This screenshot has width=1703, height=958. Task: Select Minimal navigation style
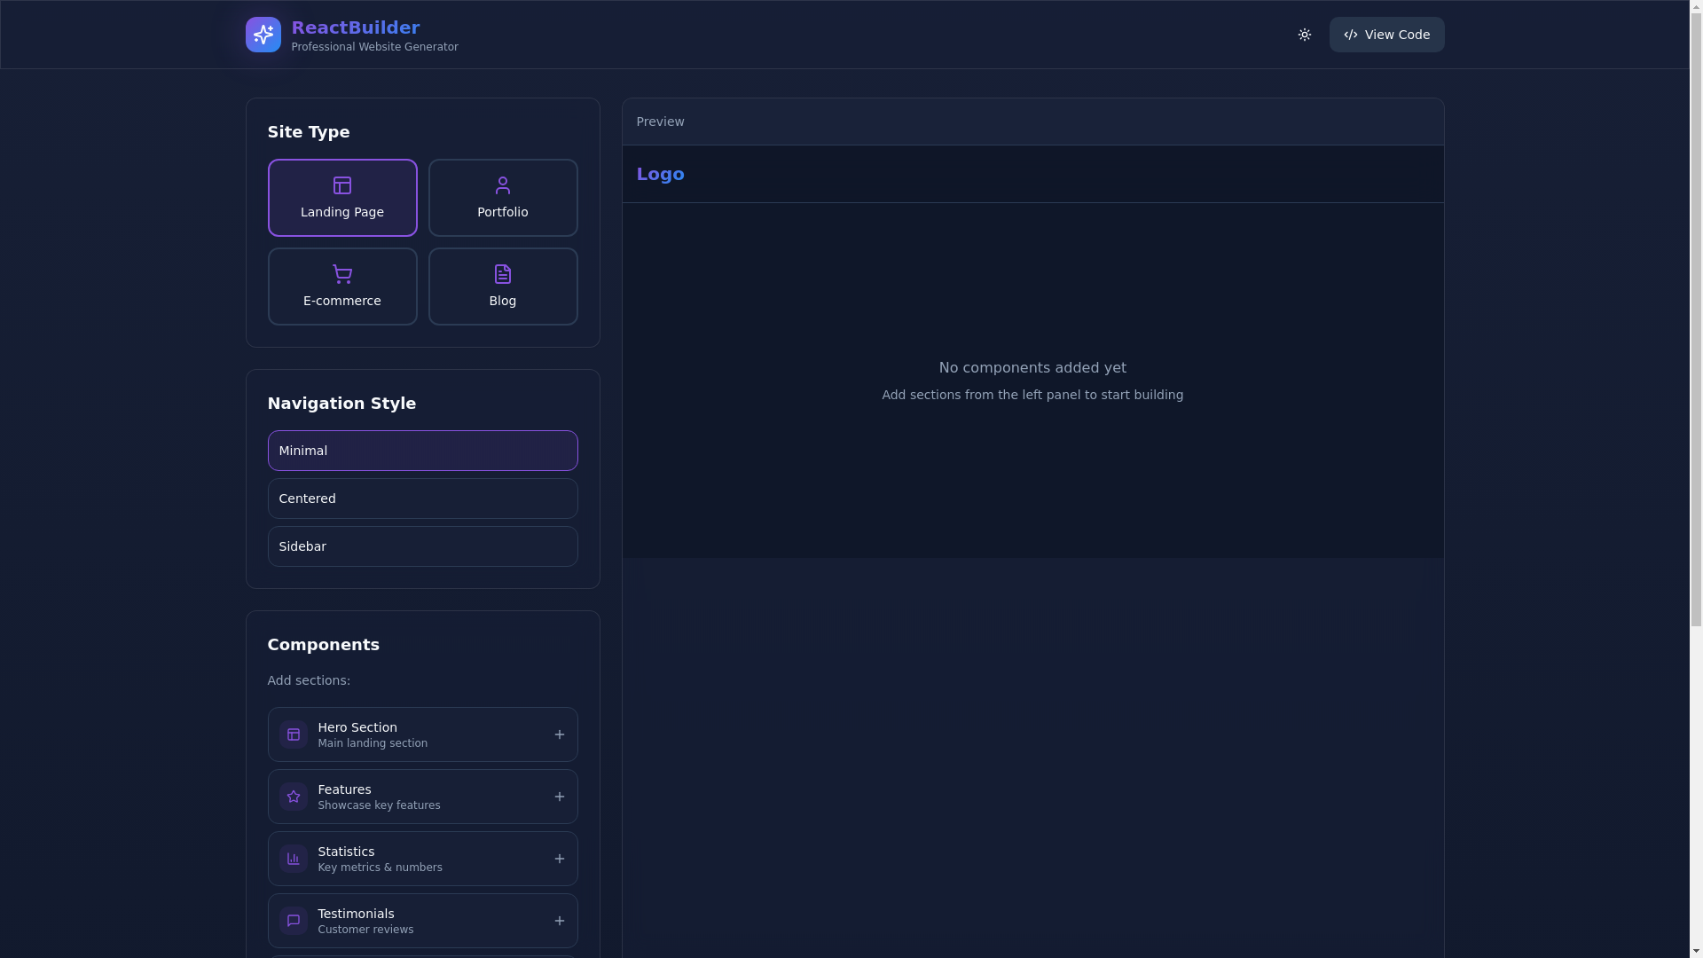[422, 451]
